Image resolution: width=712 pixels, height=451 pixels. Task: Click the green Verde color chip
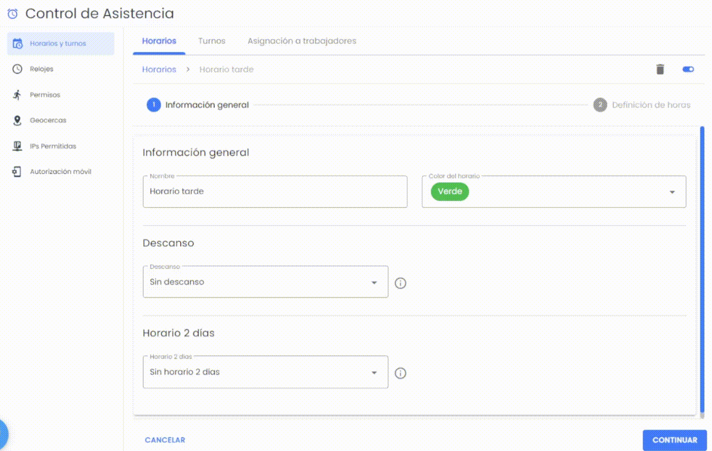(450, 191)
